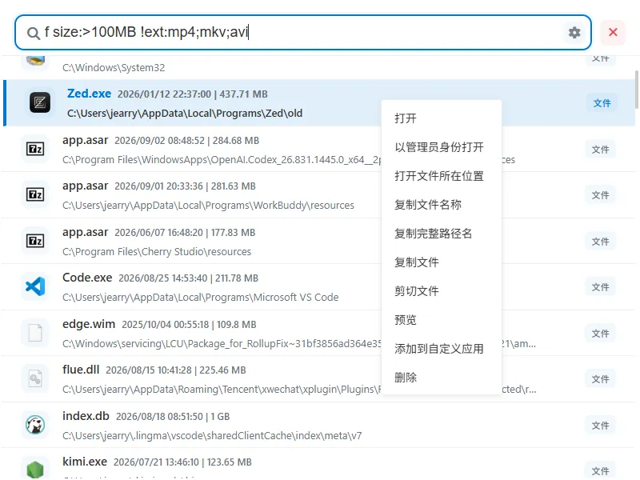
Task: Click index.db date and 1 GB size
Action: [173, 417]
